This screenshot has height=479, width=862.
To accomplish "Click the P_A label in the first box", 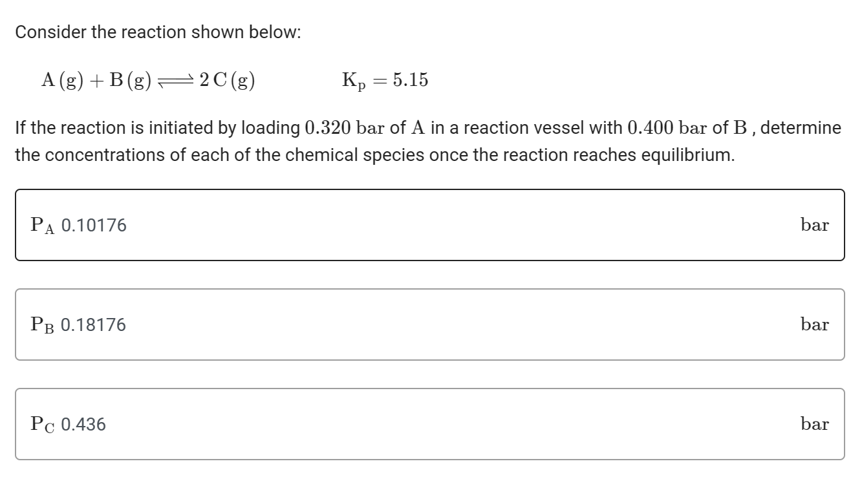I will [43, 226].
